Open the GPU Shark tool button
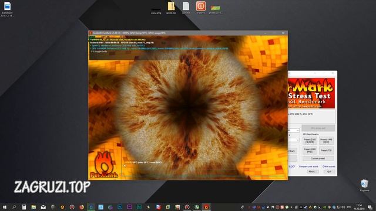Image resolution: width=376 pixels, height=211 pixels. pyautogui.click(x=293, y=151)
